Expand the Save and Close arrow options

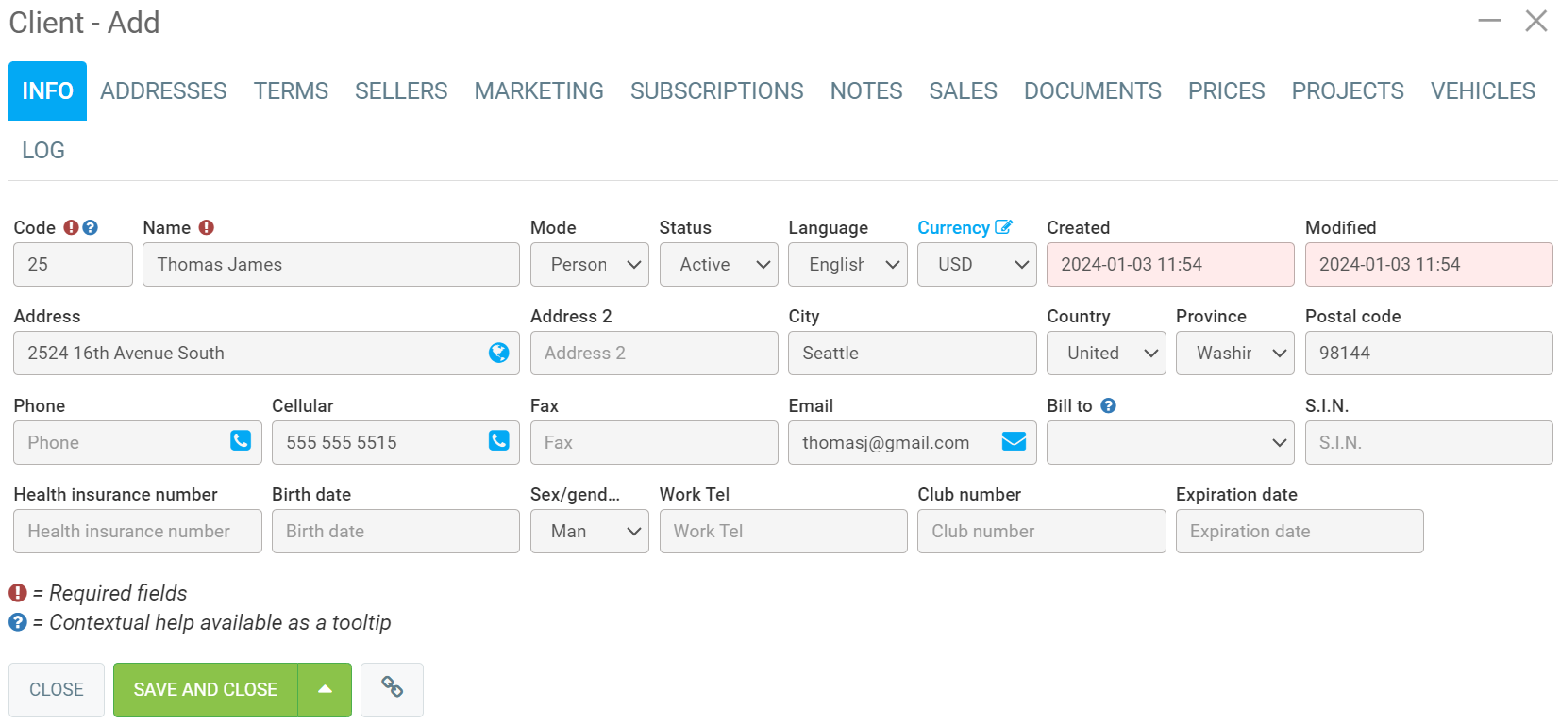[325, 689]
